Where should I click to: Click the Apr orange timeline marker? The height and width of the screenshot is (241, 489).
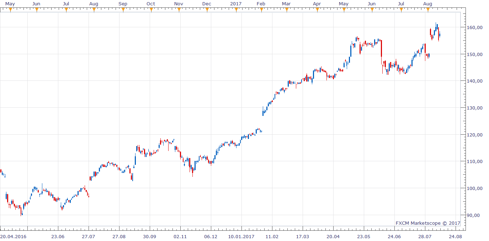pyautogui.click(x=317, y=10)
